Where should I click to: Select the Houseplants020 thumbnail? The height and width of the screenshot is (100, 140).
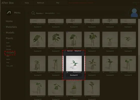coord(56,39)
